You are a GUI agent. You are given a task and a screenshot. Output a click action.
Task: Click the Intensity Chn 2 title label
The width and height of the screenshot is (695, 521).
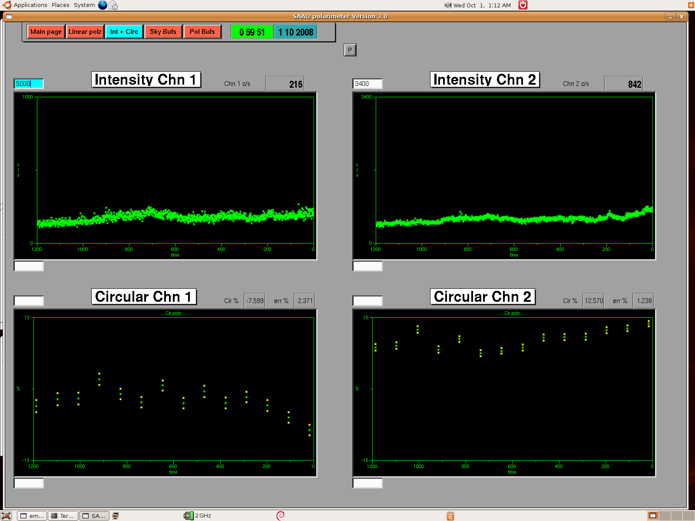coord(485,79)
